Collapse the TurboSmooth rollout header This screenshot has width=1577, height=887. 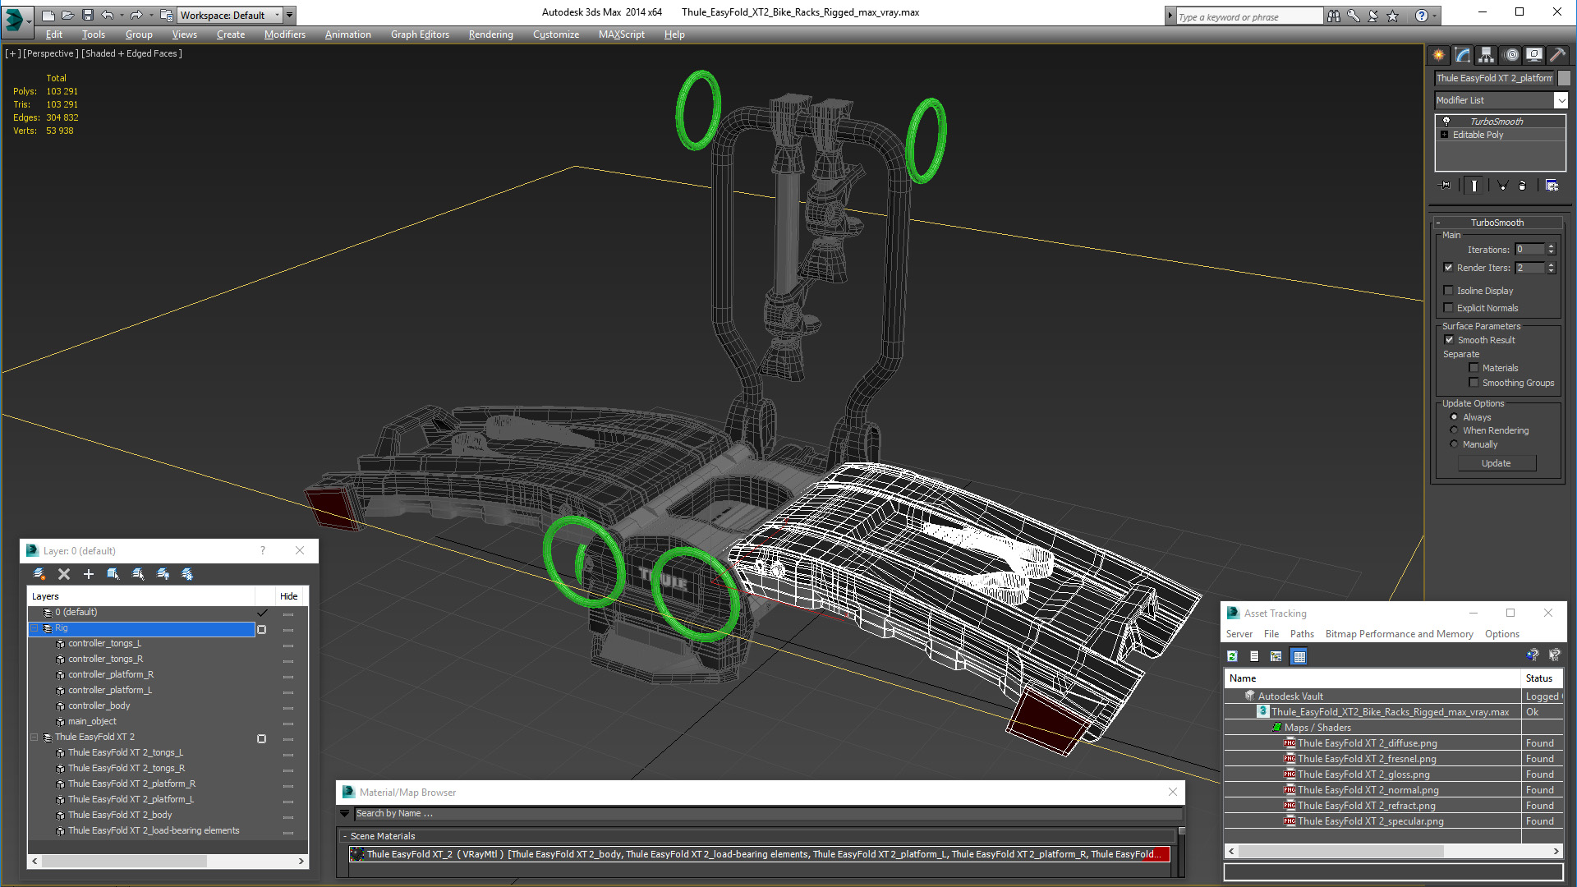click(x=1497, y=223)
